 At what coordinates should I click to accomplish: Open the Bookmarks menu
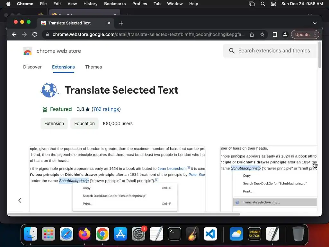click(115, 4)
